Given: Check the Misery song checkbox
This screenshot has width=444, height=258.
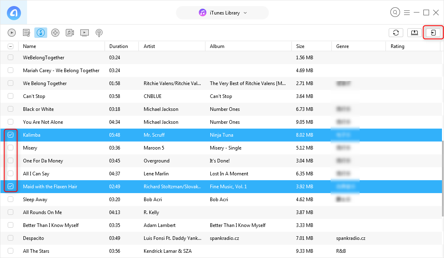Looking at the screenshot, I should [x=10, y=148].
